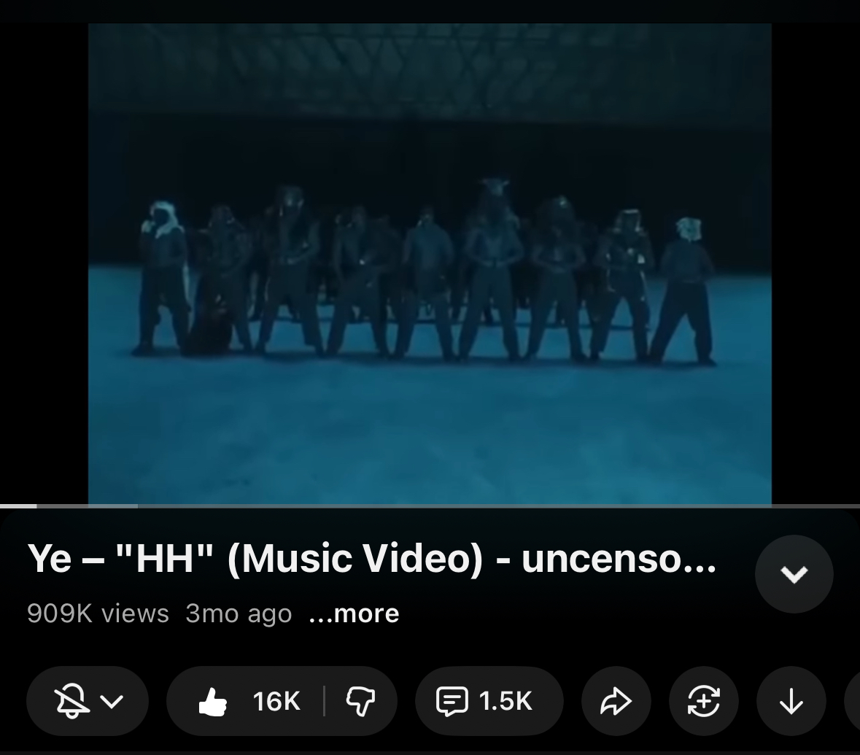Open the truncated video title Ye HH
Screen dimensions: 860x755
click(x=372, y=559)
